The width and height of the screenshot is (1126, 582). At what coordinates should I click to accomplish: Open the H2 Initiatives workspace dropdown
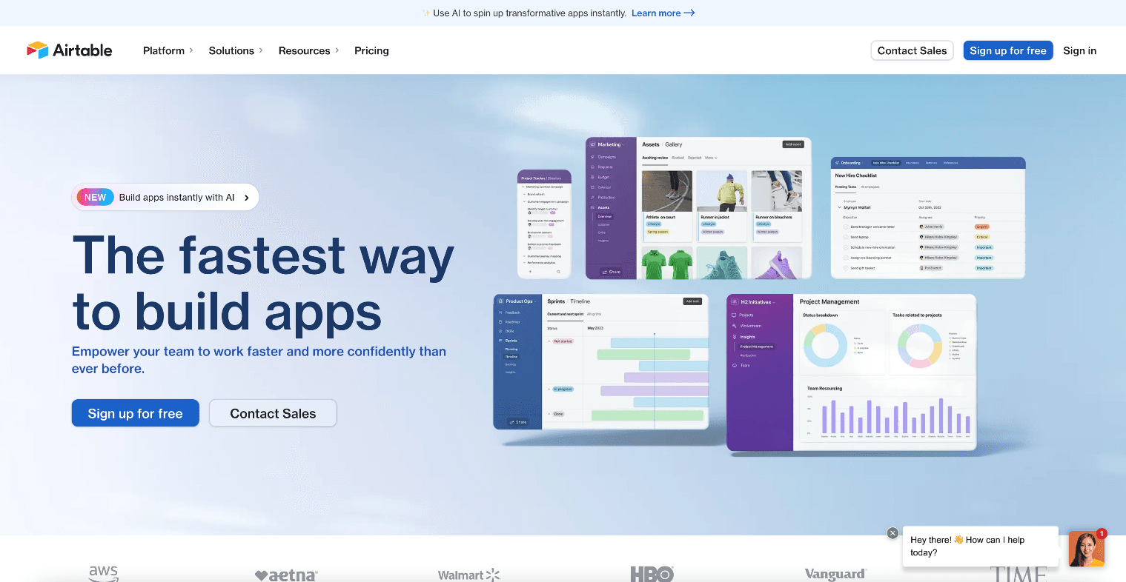755,302
